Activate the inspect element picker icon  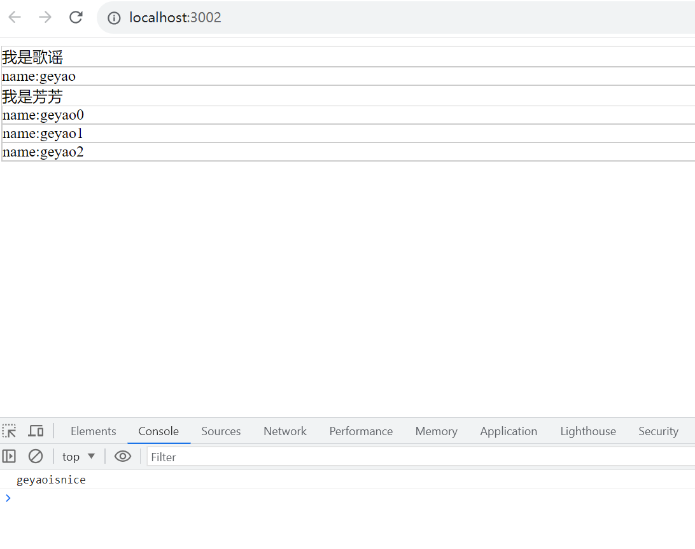(x=9, y=431)
